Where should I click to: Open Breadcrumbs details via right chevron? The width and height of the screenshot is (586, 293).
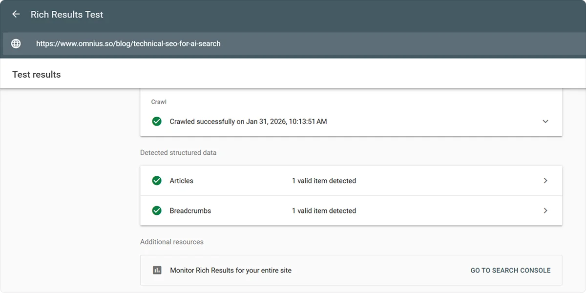(545, 211)
